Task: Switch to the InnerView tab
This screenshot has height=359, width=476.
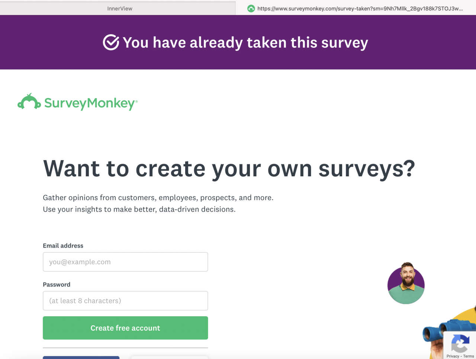Action: tap(119, 9)
